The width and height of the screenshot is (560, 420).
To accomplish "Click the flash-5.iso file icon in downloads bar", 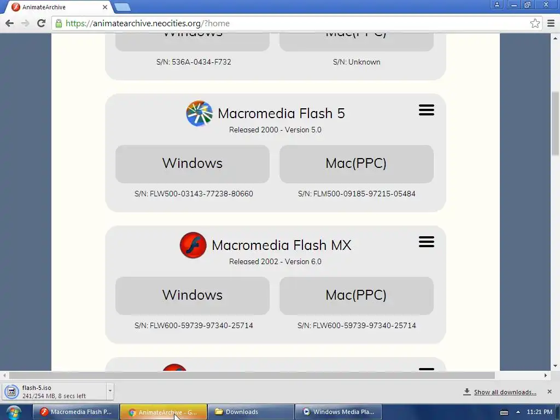I will point(11,392).
